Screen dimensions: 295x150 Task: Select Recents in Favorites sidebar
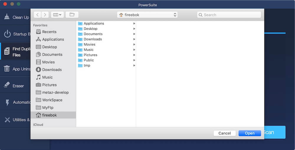pos(53,32)
